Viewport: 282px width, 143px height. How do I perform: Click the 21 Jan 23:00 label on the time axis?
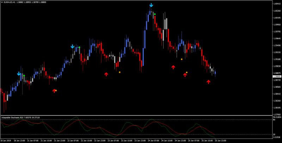59,141
